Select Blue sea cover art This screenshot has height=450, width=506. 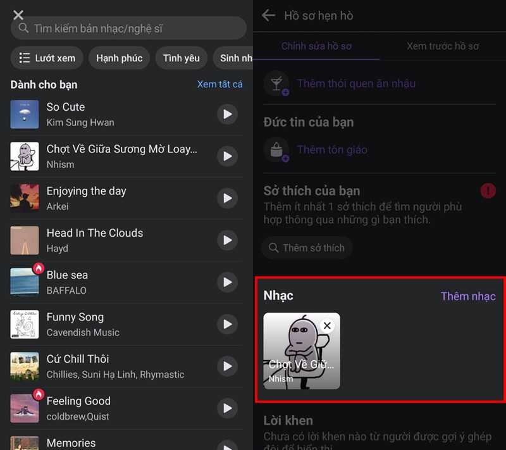[x=25, y=282]
